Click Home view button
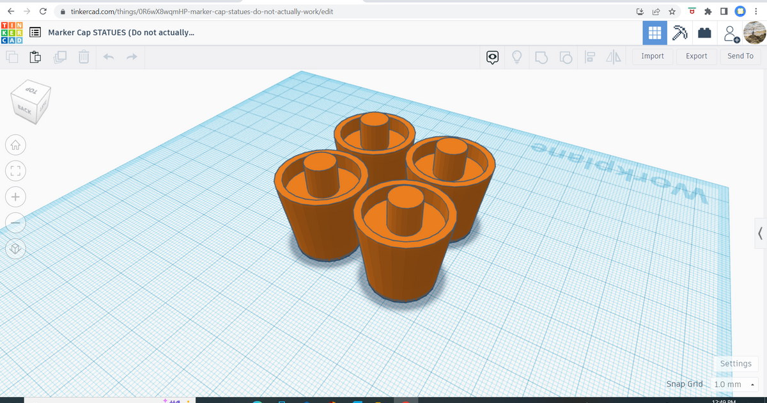Screen dimensions: 767x403 point(16,145)
